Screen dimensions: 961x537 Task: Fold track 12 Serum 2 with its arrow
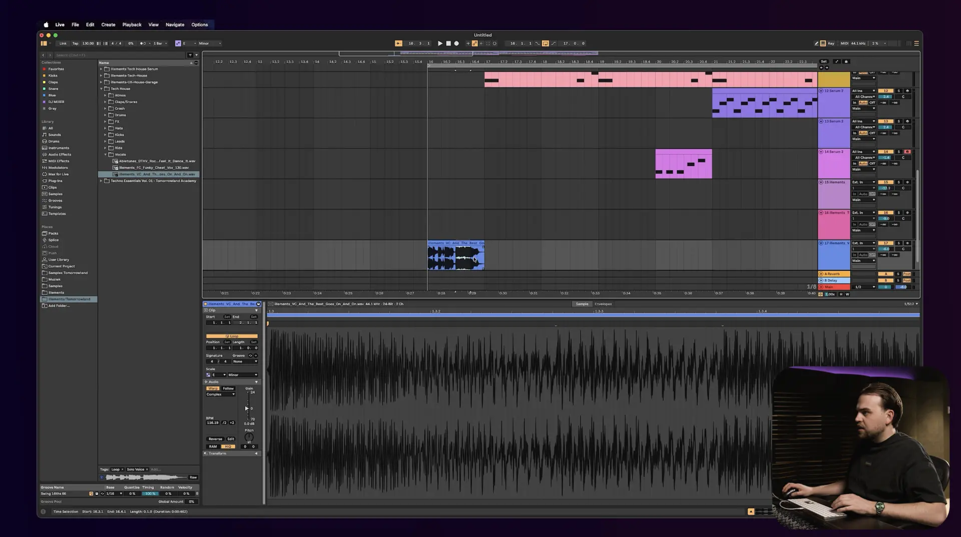(x=821, y=91)
